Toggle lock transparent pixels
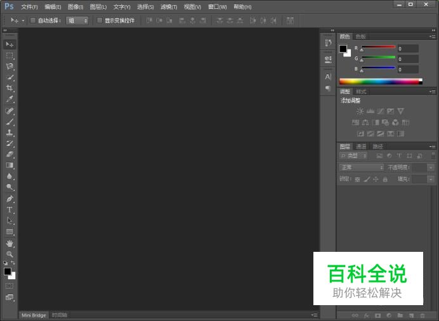 (x=357, y=180)
